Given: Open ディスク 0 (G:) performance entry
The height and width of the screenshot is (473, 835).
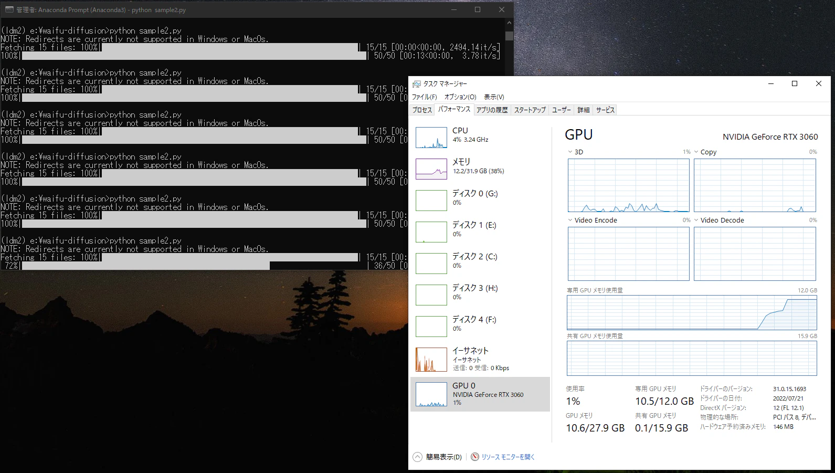Looking at the screenshot, I should coord(480,200).
